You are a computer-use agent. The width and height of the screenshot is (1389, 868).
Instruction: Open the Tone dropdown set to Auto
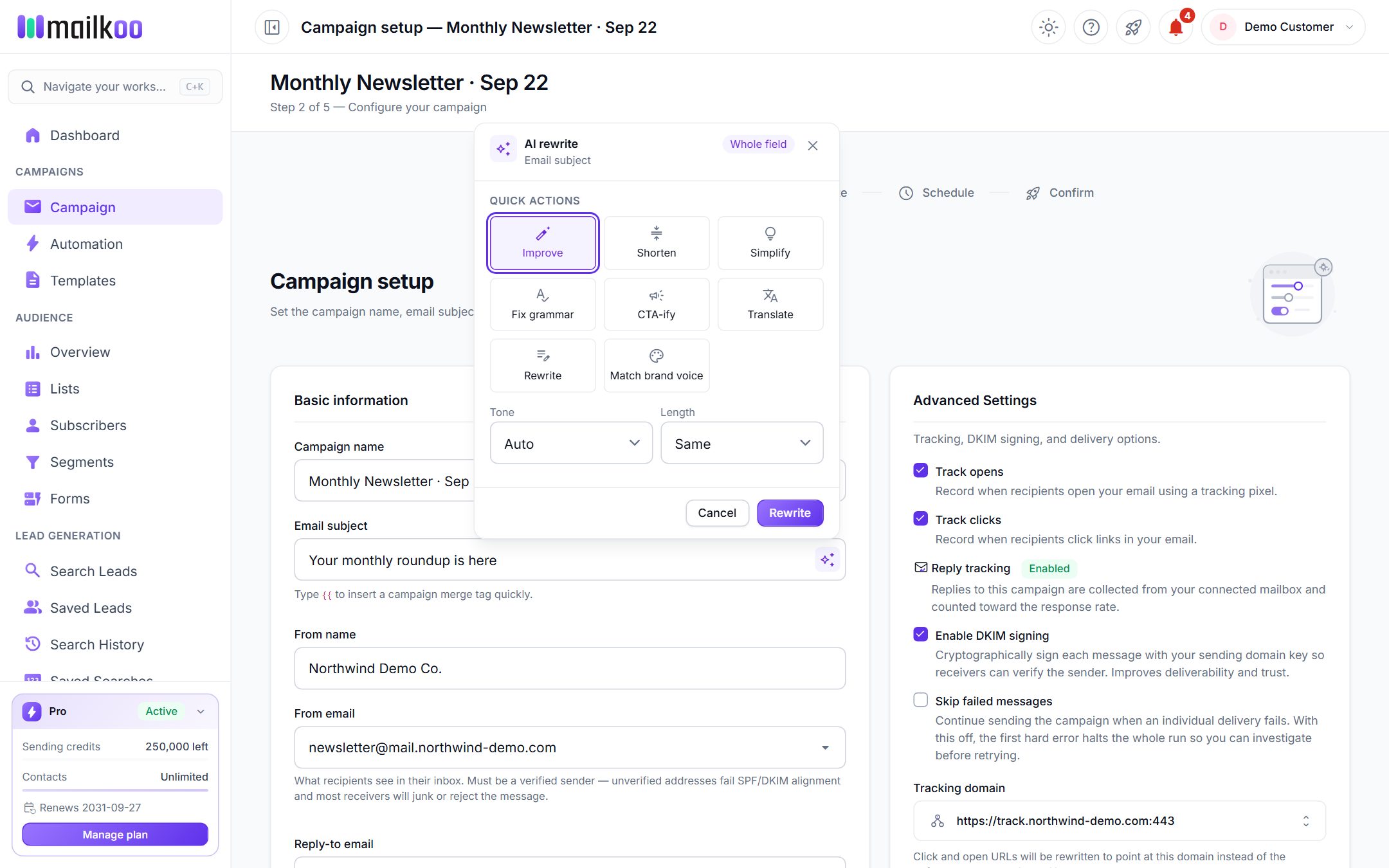571,443
